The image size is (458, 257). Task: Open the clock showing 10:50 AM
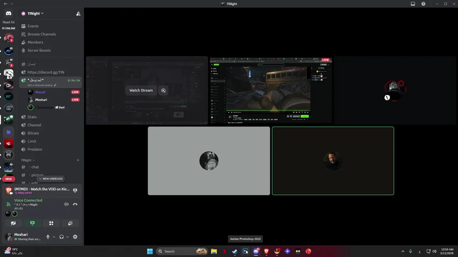point(447,251)
